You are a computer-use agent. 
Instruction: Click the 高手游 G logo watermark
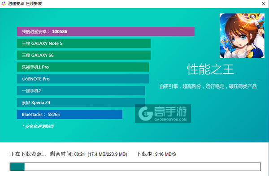click(146, 113)
